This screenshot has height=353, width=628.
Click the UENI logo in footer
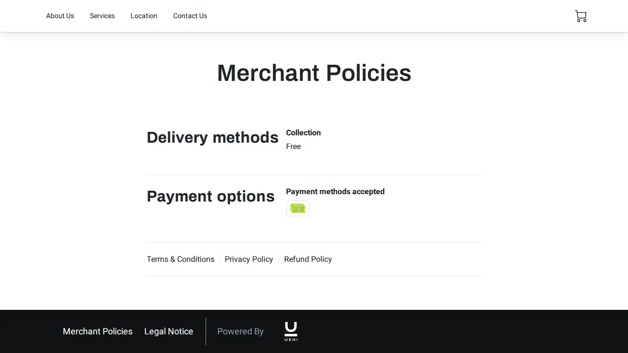click(291, 331)
